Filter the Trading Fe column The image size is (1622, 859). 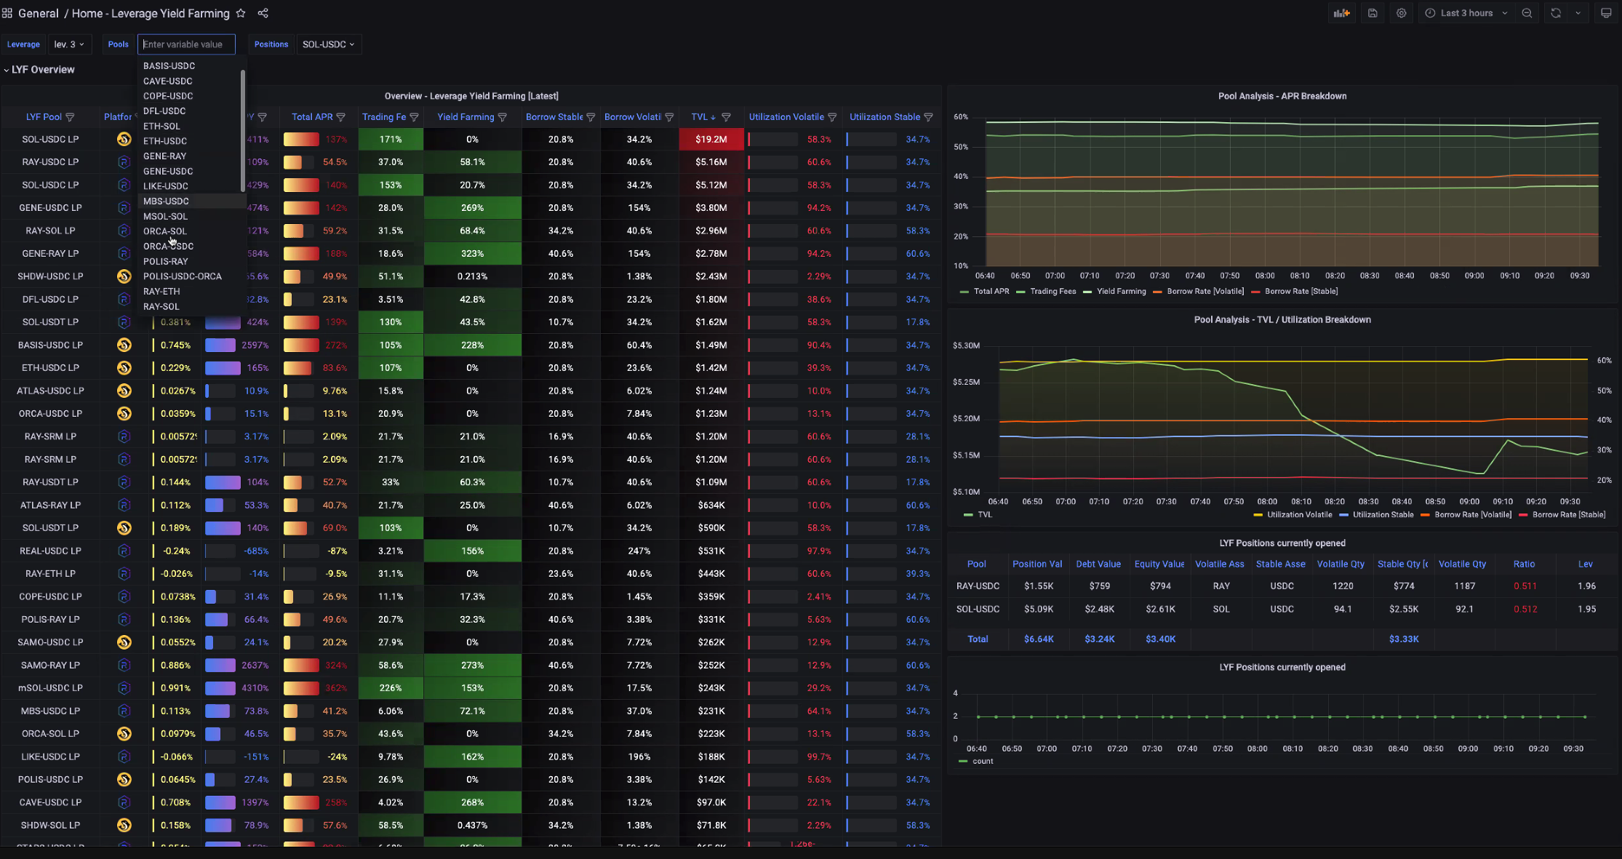click(414, 117)
